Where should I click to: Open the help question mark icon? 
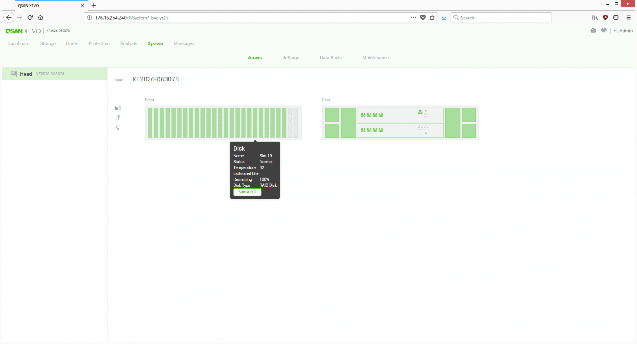593,31
